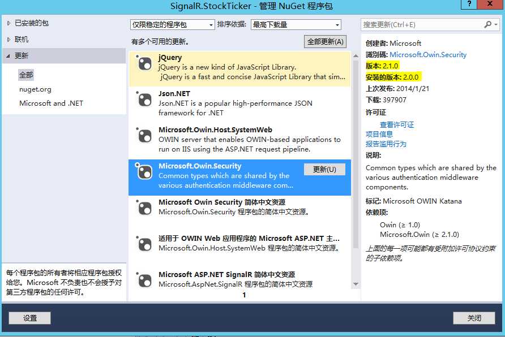
Task: Click the package list scrollbar thumb
Action: click(x=356, y=154)
